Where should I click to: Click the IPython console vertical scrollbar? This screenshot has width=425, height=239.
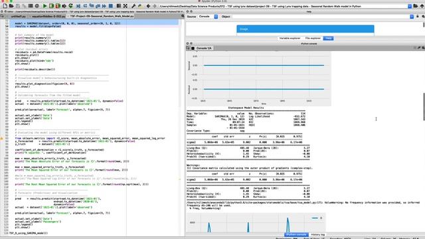[424, 107]
